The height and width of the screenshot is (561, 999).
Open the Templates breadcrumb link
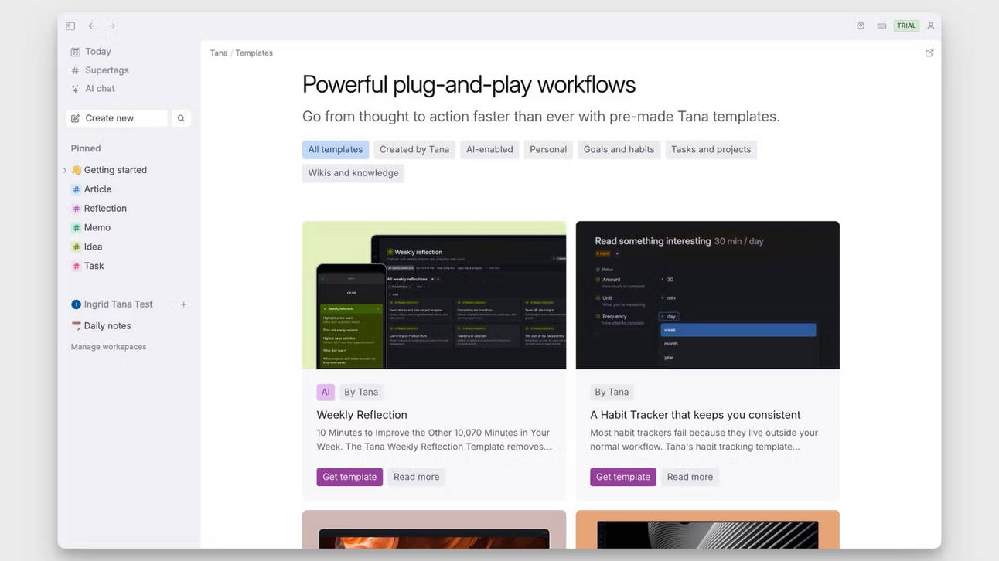pyautogui.click(x=254, y=53)
